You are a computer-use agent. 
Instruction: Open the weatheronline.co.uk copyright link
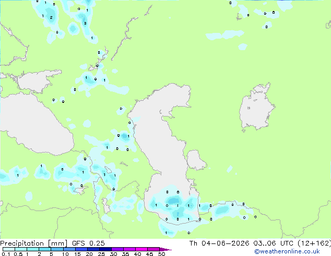tap(287, 251)
